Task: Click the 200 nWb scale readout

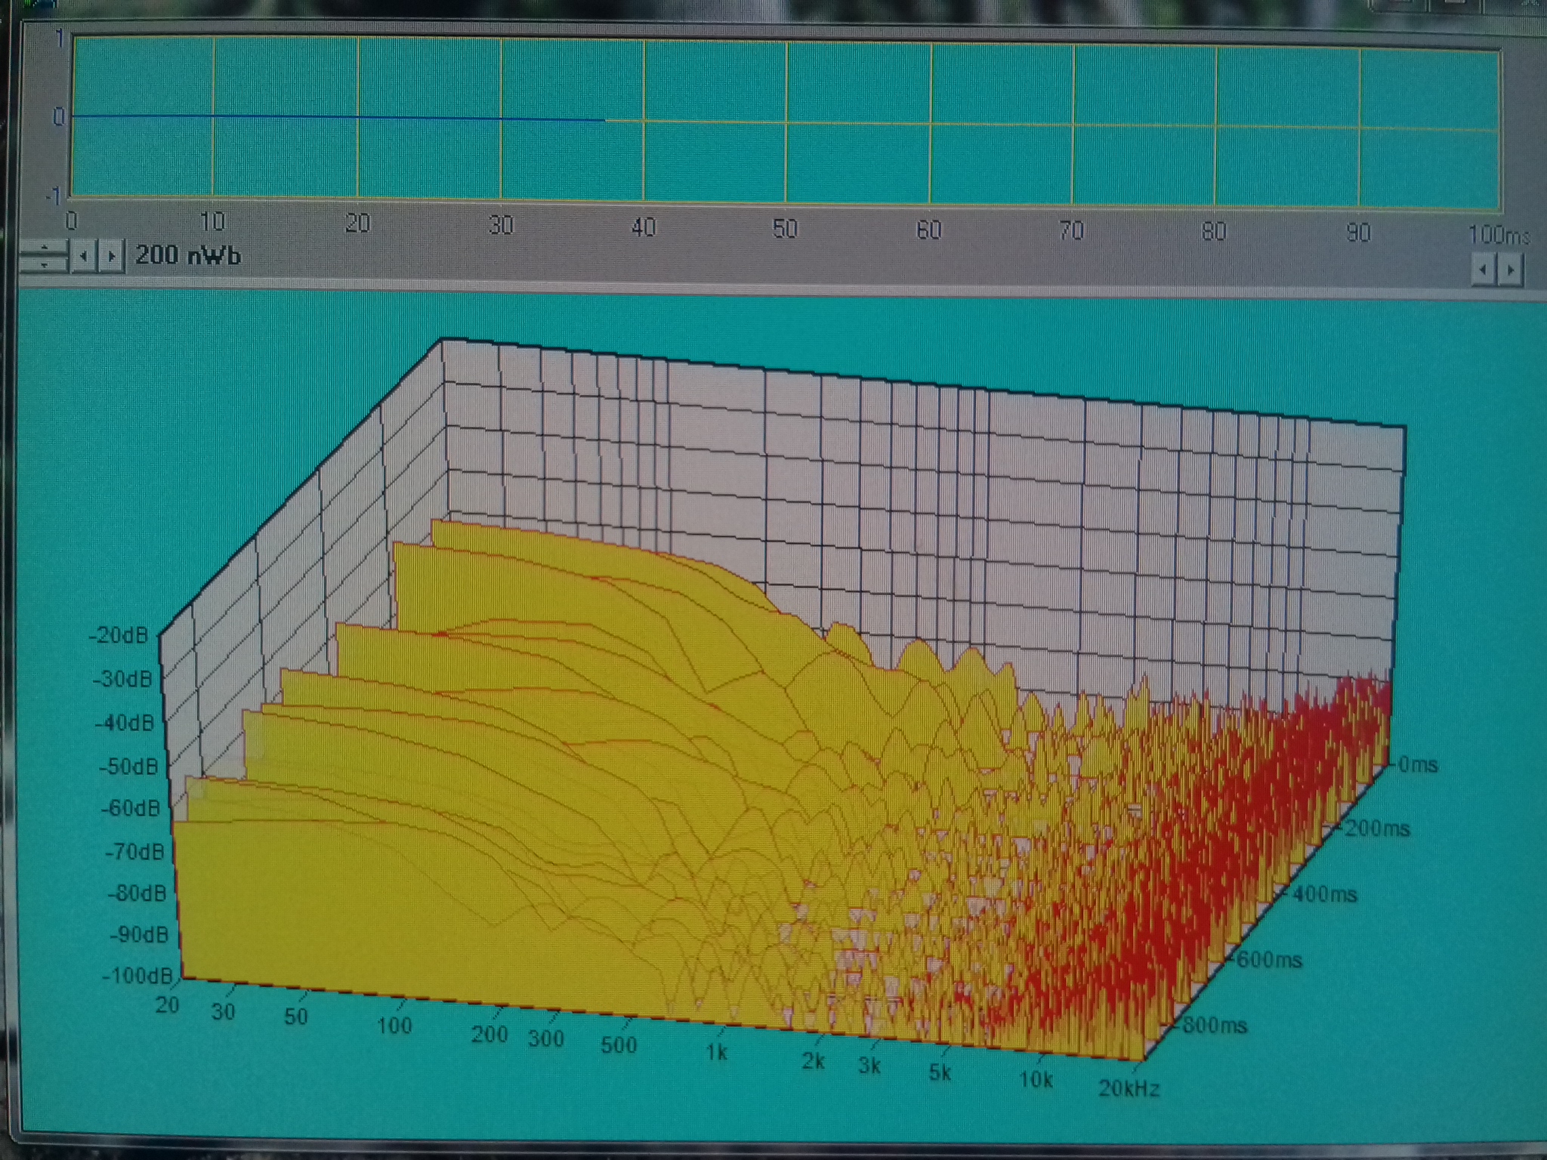Action: [188, 256]
